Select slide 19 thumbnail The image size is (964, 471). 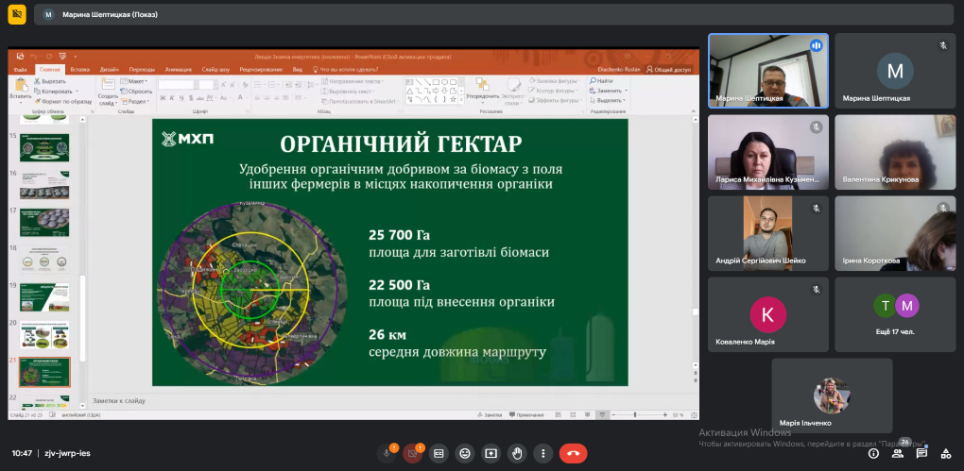click(44, 297)
